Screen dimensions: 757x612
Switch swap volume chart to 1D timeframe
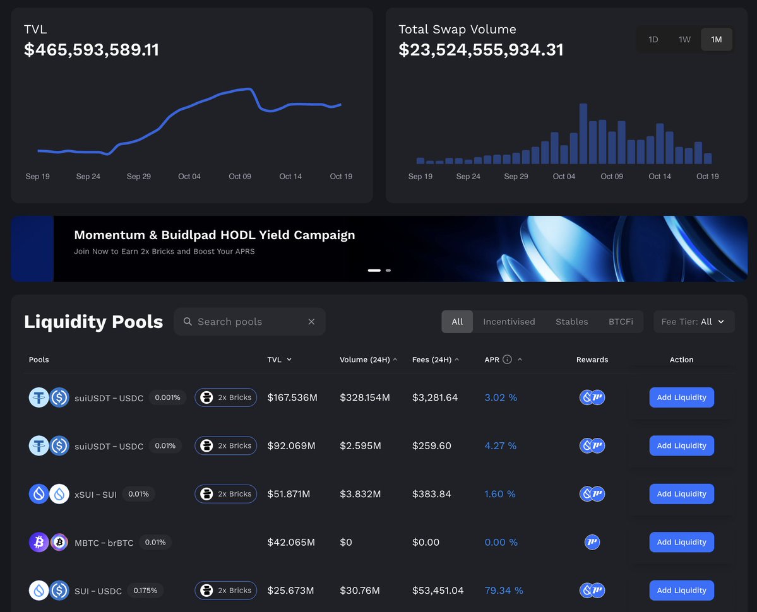[x=653, y=39]
